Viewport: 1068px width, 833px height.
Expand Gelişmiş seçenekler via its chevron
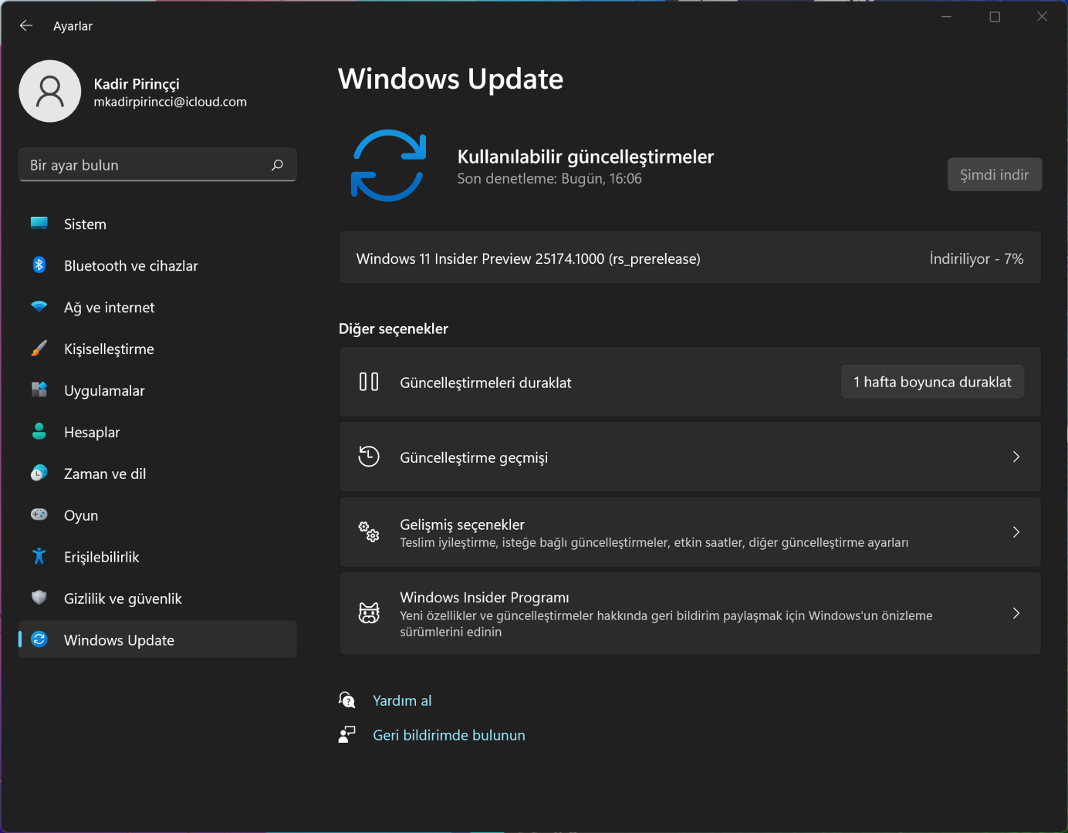click(x=1016, y=532)
